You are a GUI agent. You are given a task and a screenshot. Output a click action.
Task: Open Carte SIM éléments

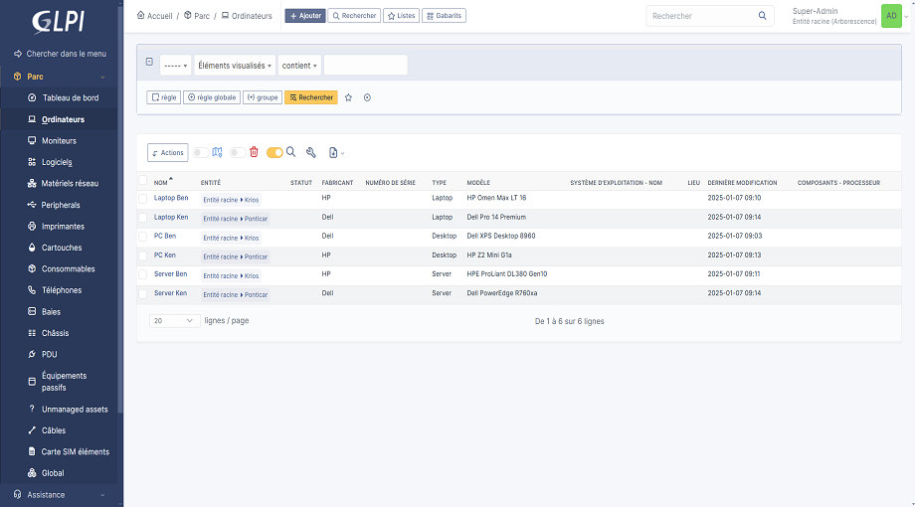pos(75,451)
